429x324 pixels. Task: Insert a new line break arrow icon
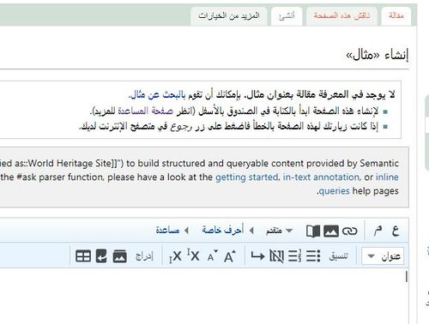click(x=257, y=255)
